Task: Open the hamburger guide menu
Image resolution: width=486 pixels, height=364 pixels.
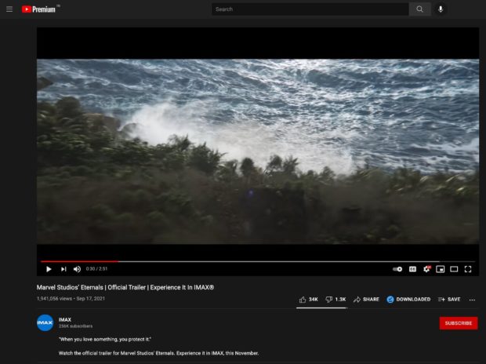Action: point(9,9)
